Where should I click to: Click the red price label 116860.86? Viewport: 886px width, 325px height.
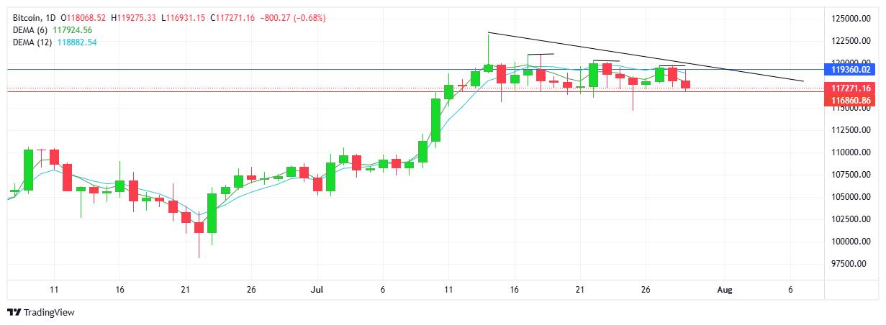[851, 100]
